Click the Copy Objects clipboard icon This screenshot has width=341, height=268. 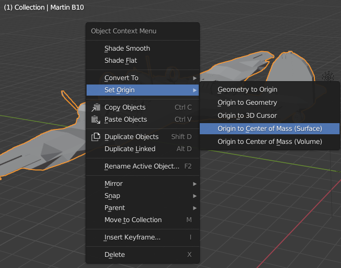(96, 107)
